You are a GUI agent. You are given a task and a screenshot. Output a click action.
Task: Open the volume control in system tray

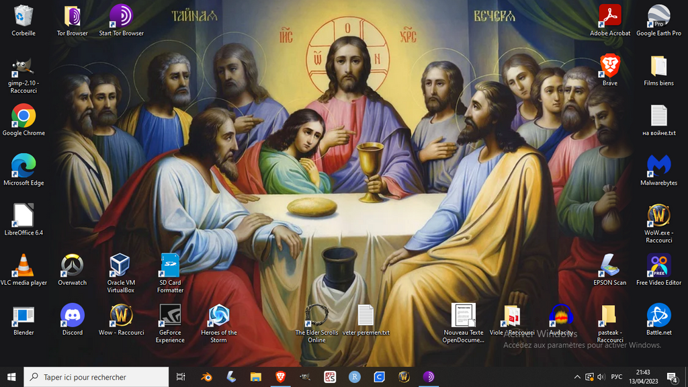601,377
